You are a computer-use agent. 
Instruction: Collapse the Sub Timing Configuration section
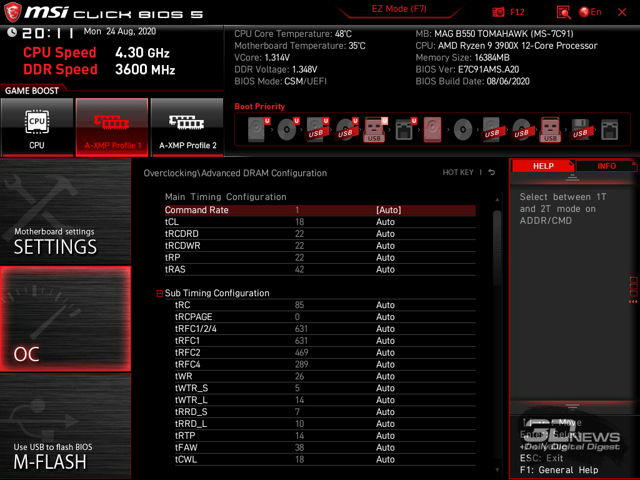pyautogui.click(x=159, y=293)
